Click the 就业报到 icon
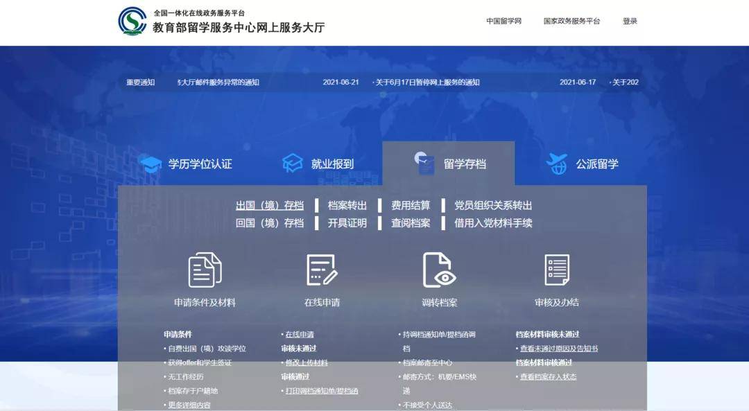 (x=293, y=164)
